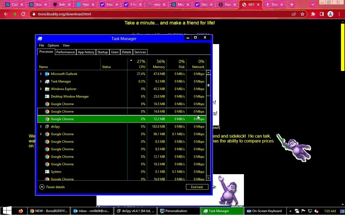The image size is (345, 215).
Task: Launch Firefox from the taskbar
Action: 21,211
